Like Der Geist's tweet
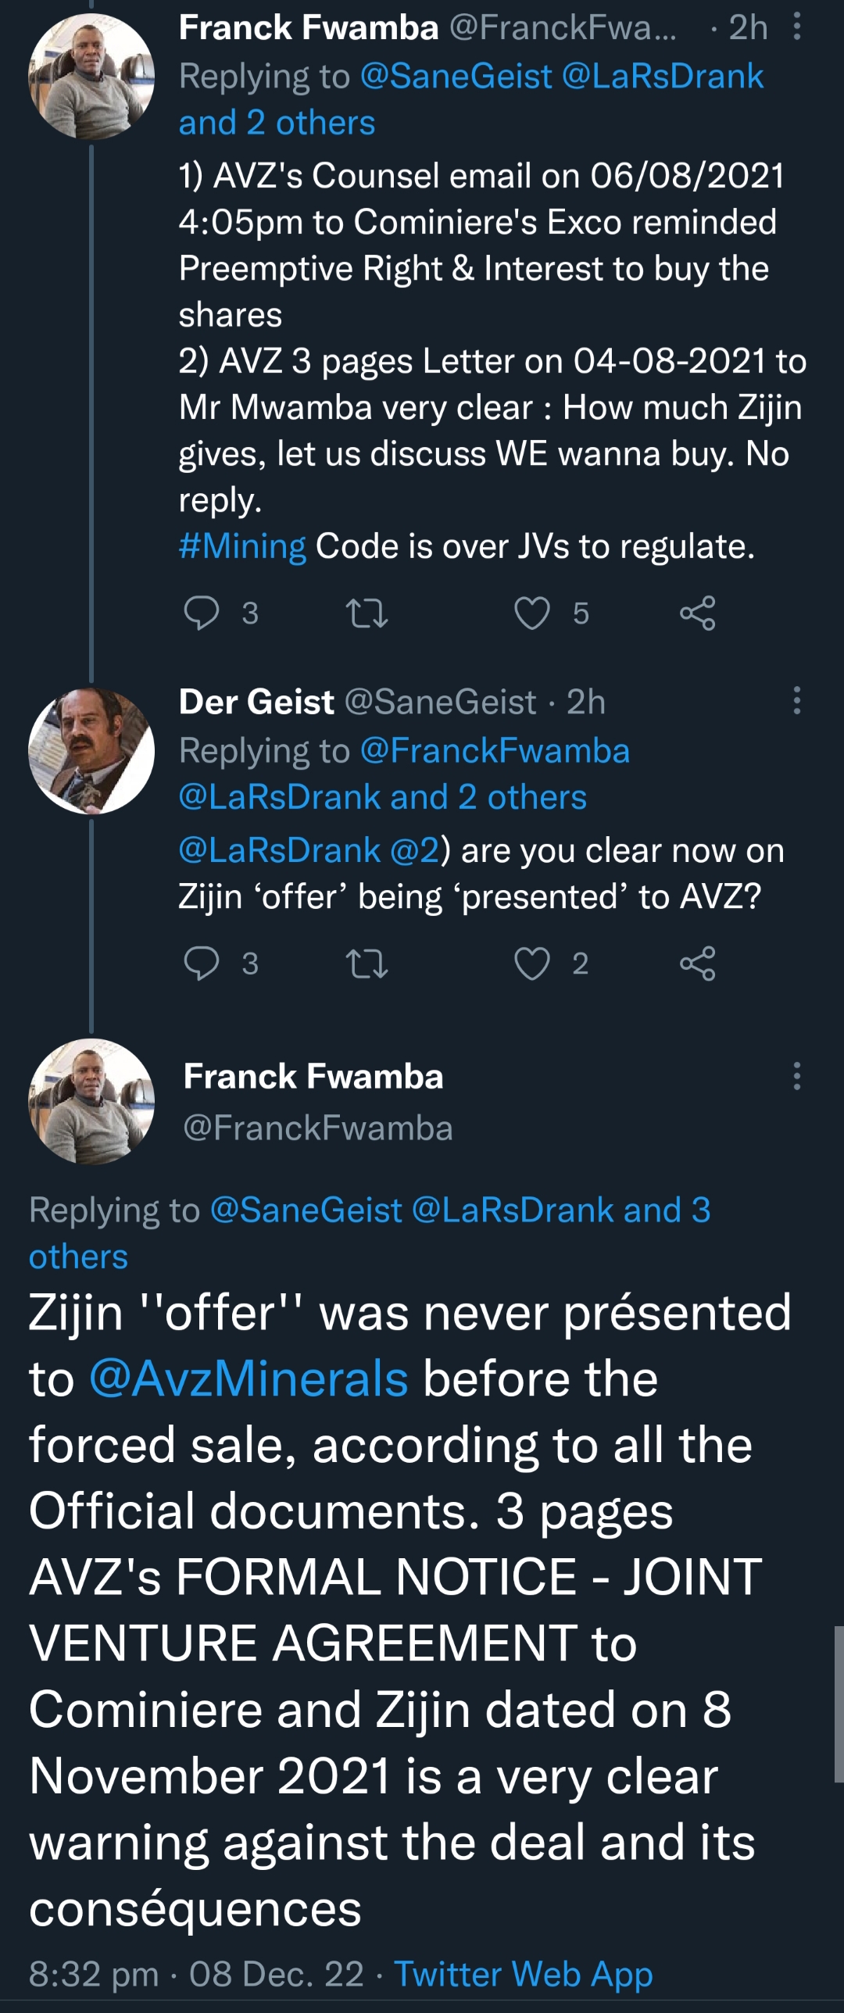This screenshot has width=844, height=2013. 532,964
